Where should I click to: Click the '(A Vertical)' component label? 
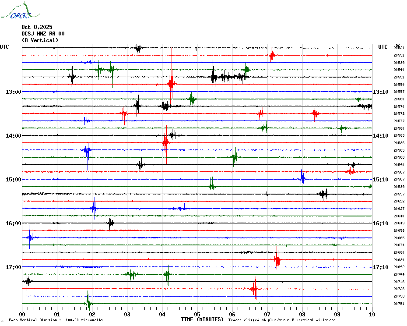[x=40, y=40]
